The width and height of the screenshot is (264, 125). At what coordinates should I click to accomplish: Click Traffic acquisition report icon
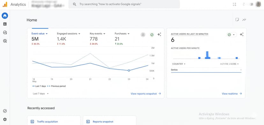[32, 121]
